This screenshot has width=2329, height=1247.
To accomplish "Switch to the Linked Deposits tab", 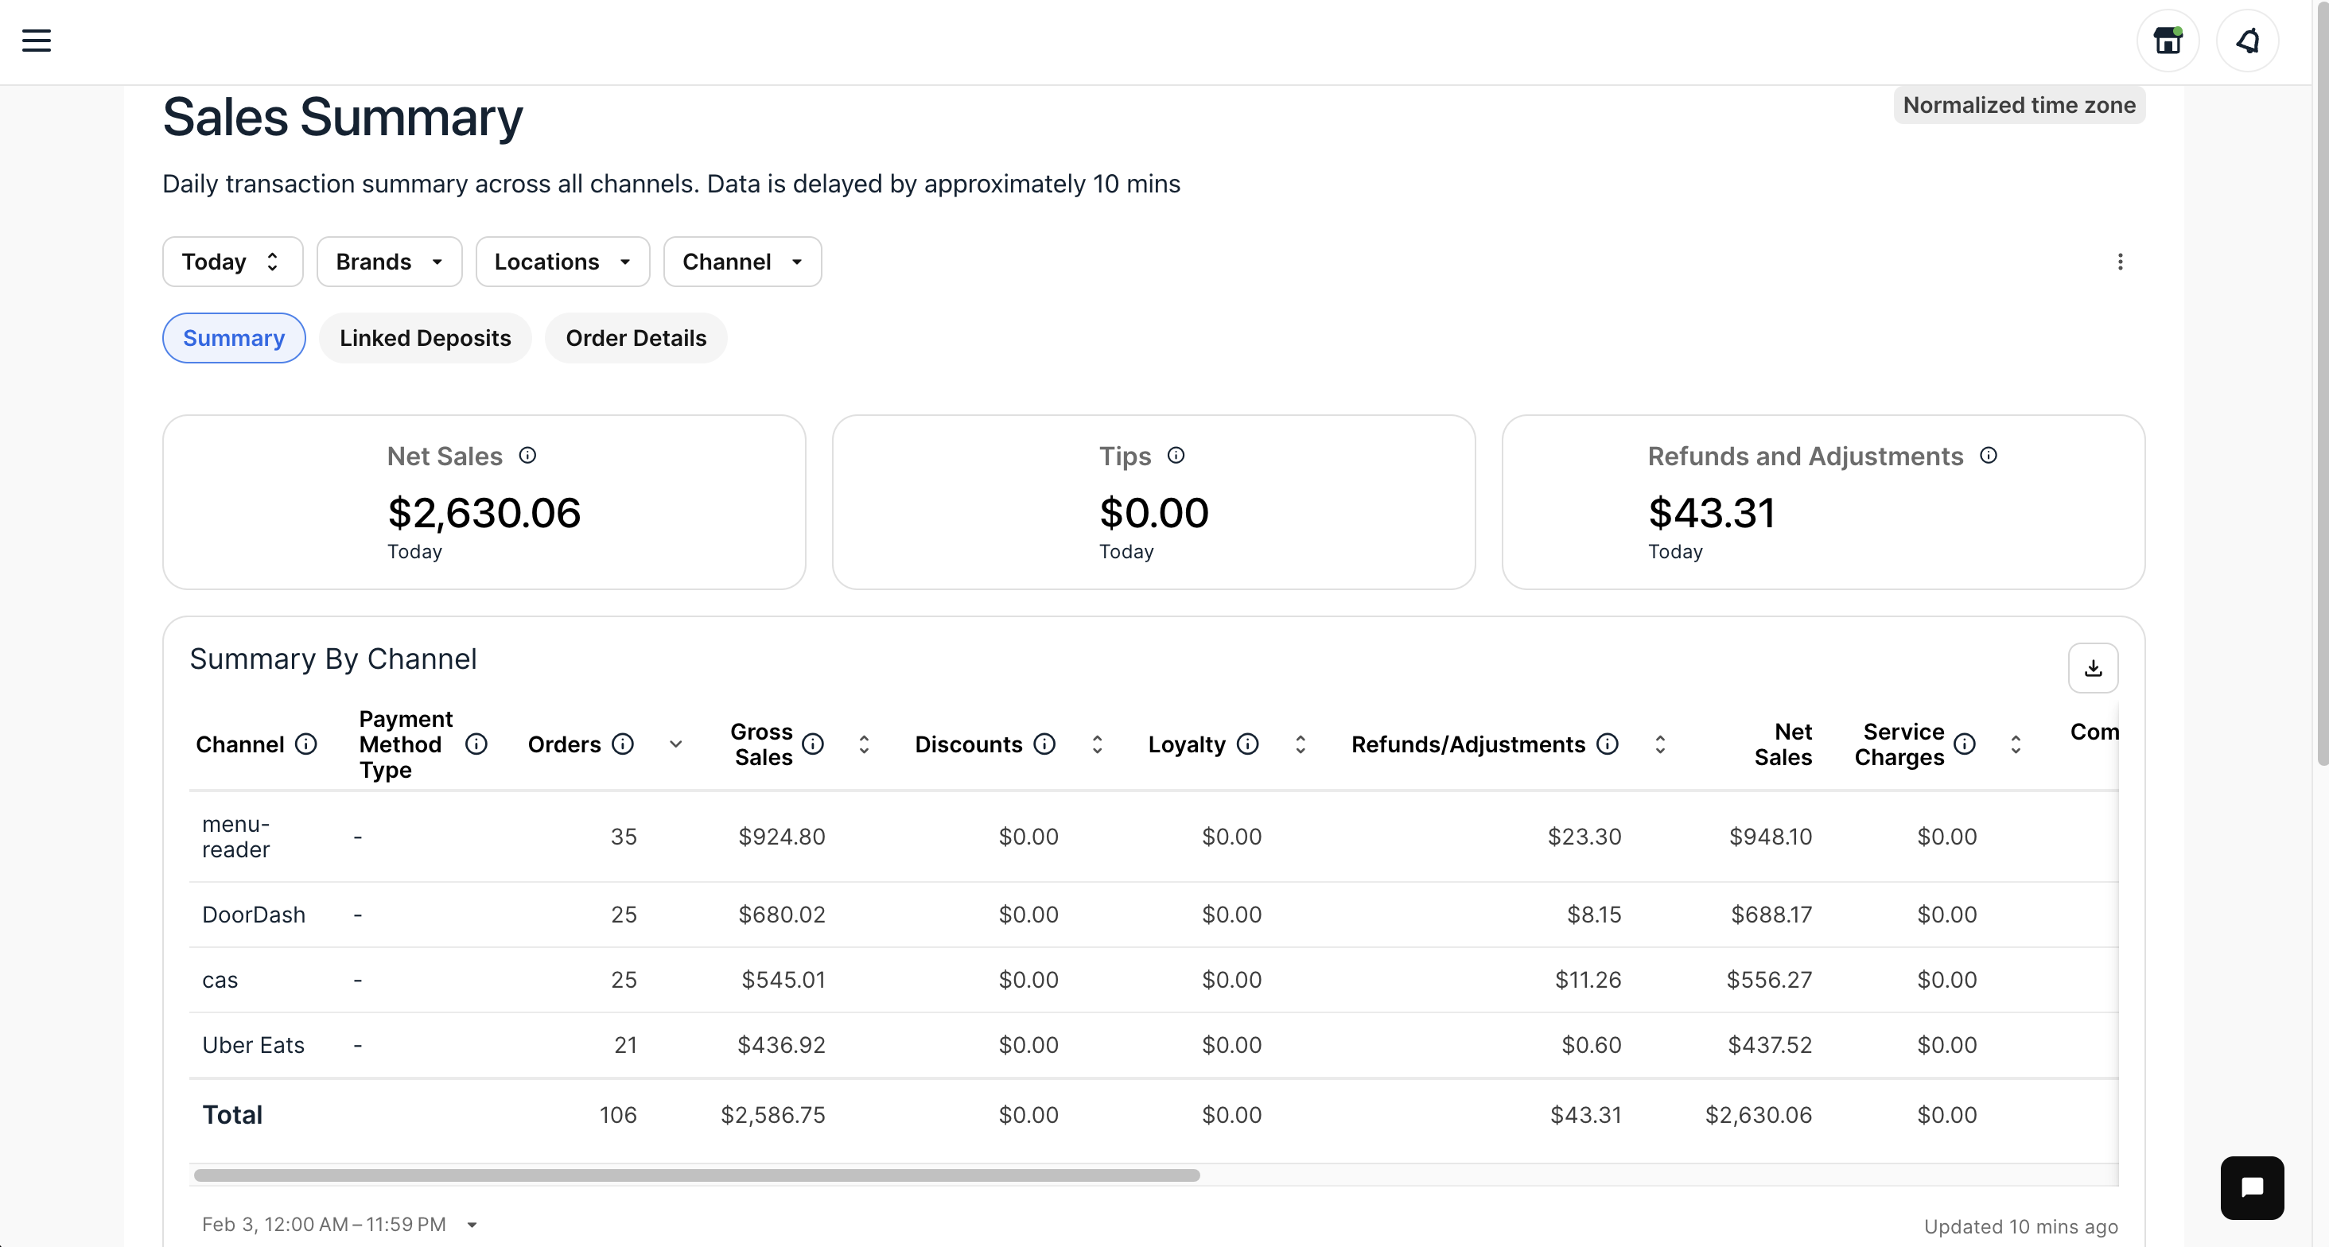I will click(425, 338).
